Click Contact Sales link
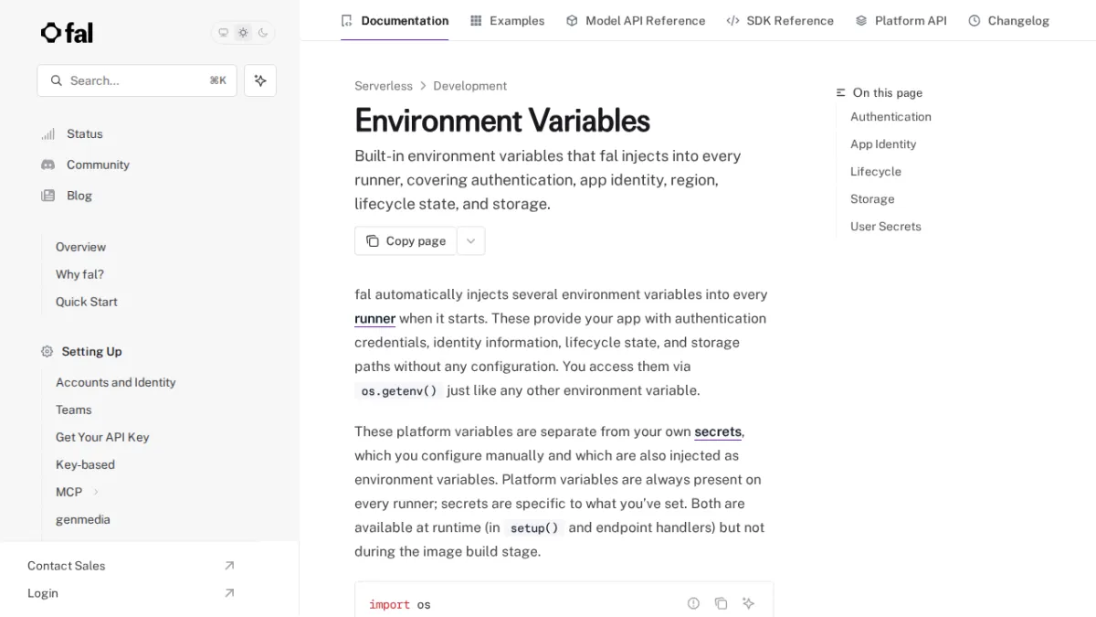Image resolution: width=1096 pixels, height=617 pixels. click(66, 566)
